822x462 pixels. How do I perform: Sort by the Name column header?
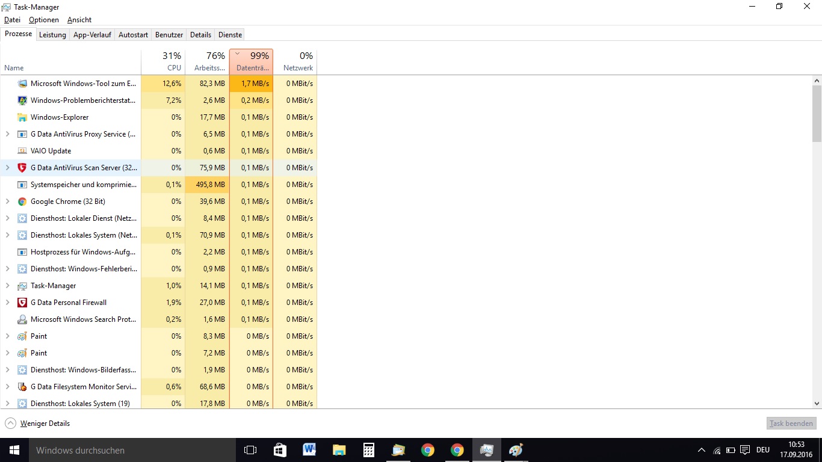pyautogui.click(x=70, y=61)
